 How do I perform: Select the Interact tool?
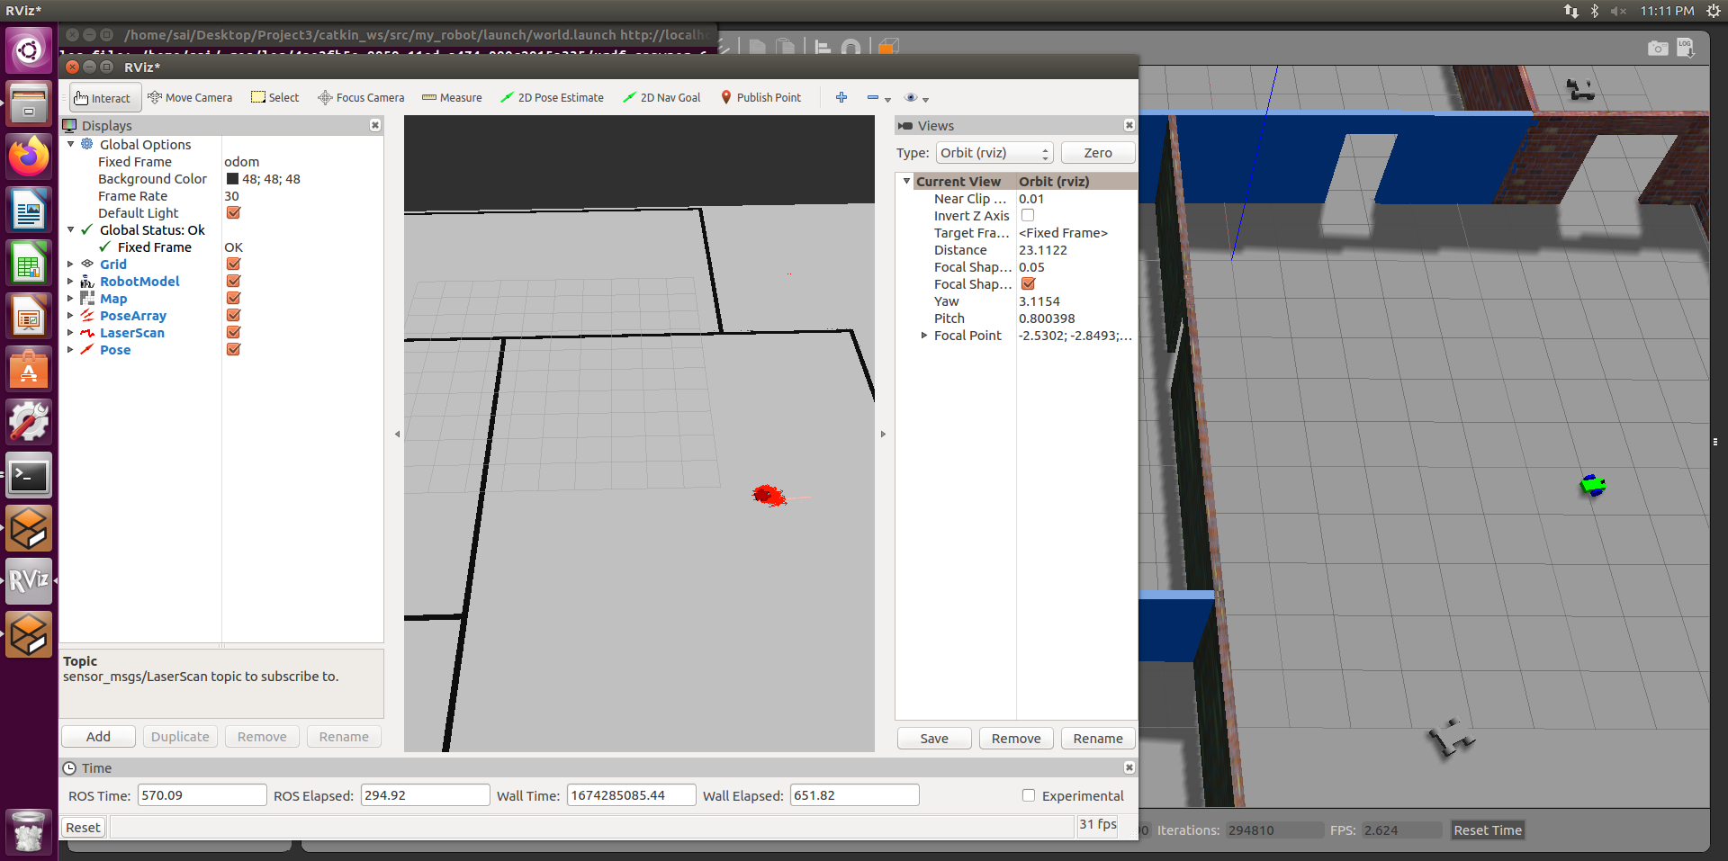pos(104,97)
